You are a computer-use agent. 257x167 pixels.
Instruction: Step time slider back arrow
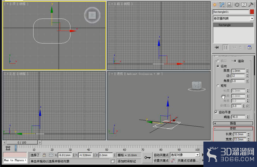point(5,142)
